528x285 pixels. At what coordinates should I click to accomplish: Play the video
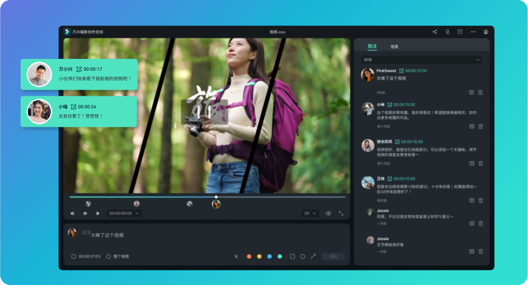98,213
